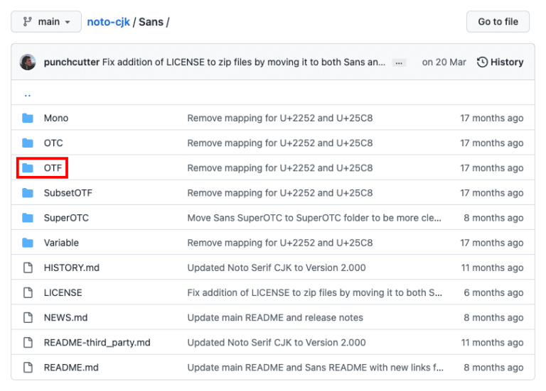
Task: Open README-third_party.md file
Action: 97,342
